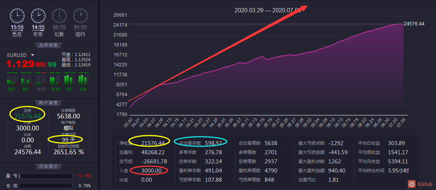The image size is (436, 190).
Task: Click the 盈亏 risk progress bar
Action: (x=46, y=176)
